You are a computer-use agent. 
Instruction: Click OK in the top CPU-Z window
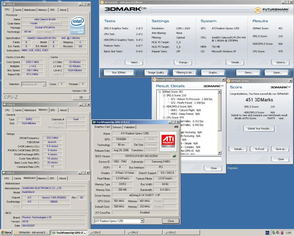coord(81,97)
